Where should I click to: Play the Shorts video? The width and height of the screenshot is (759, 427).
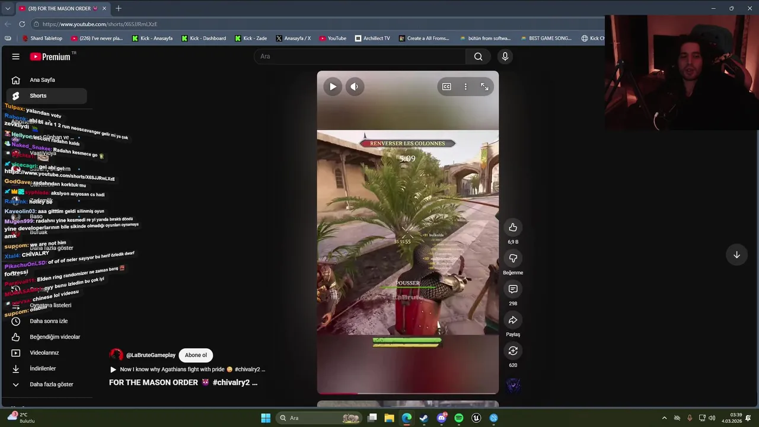point(333,87)
